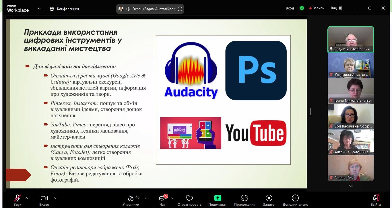Viewport: 392px width, 208px height.
Task: Select Зоя Василівна video thumbnail
Action: point(351,117)
